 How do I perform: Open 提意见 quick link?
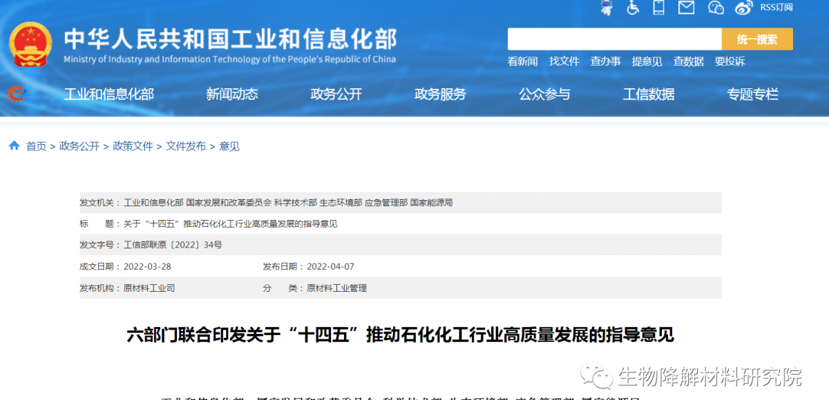coord(647,61)
